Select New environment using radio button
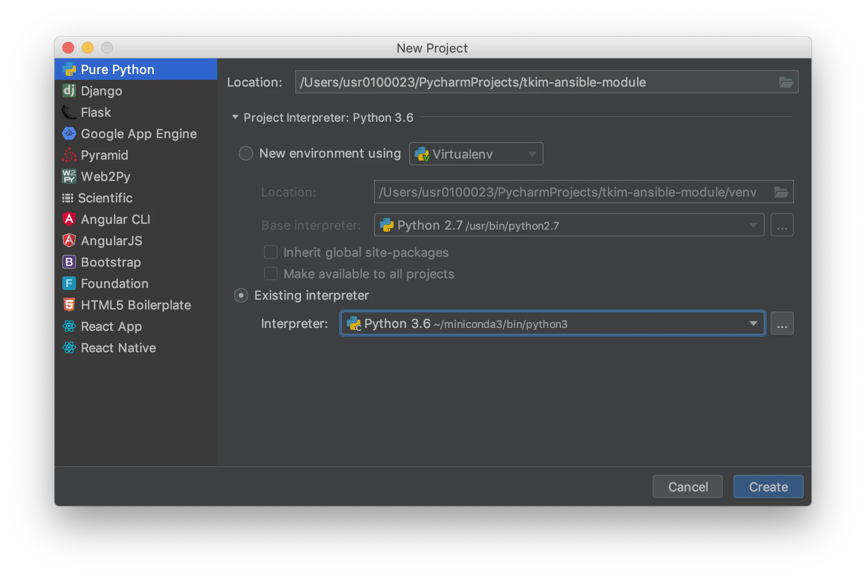 coord(246,153)
